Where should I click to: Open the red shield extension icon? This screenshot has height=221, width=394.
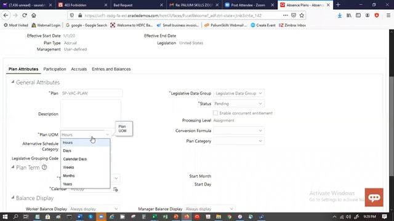(x=377, y=15)
